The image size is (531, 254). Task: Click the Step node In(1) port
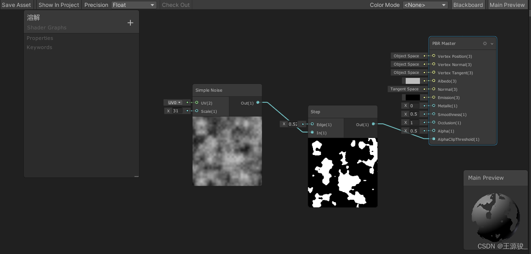point(312,133)
